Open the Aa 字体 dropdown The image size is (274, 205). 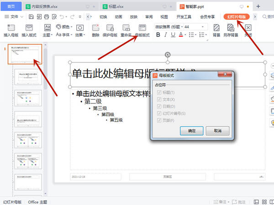pyautogui.click(x=64, y=35)
